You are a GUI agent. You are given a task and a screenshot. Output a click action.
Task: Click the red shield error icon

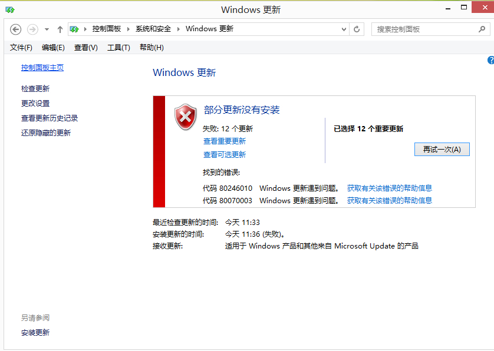click(x=186, y=117)
